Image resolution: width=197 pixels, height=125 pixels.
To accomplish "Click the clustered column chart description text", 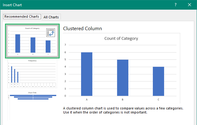I will coord(123,110).
